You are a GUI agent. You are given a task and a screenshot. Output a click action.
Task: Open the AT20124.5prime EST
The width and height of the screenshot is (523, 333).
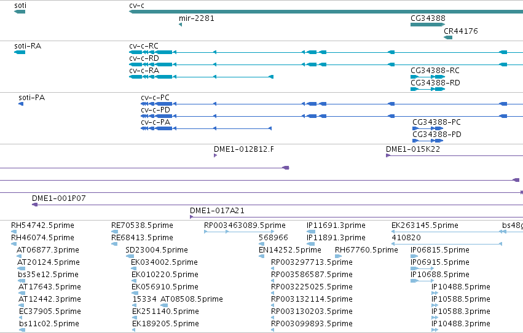pyautogui.click(x=22, y=268)
